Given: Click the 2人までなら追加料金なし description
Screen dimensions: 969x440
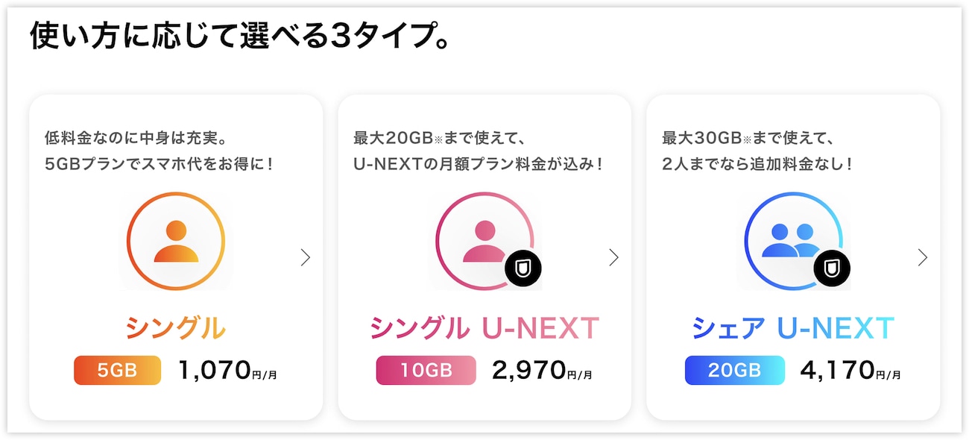Looking at the screenshot, I should pos(757,163).
